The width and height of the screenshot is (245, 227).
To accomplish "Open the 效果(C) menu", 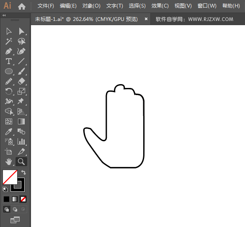I will (x=160, y=6).
